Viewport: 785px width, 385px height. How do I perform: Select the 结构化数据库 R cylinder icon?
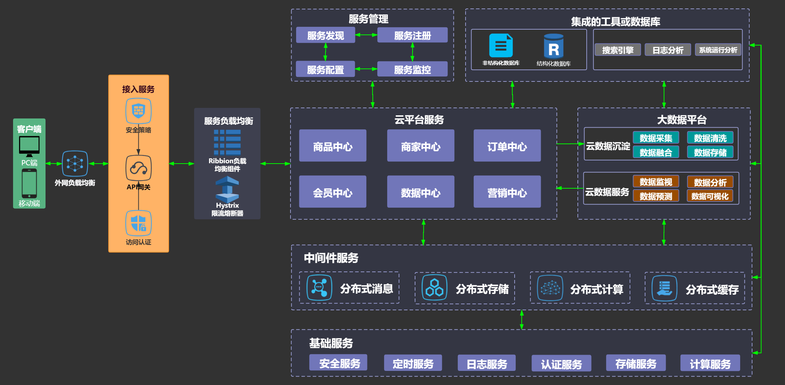click(x=553, y=46)
